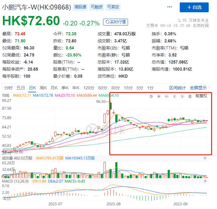
Task: Switch to the 周K chart tab
Action: click(43, 88)
